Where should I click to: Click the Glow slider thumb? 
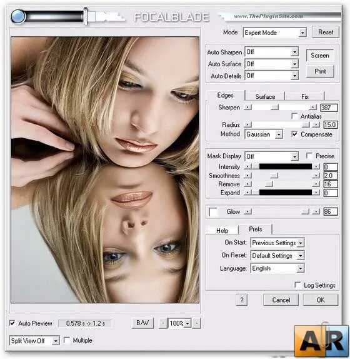click(x=305, y=211)
